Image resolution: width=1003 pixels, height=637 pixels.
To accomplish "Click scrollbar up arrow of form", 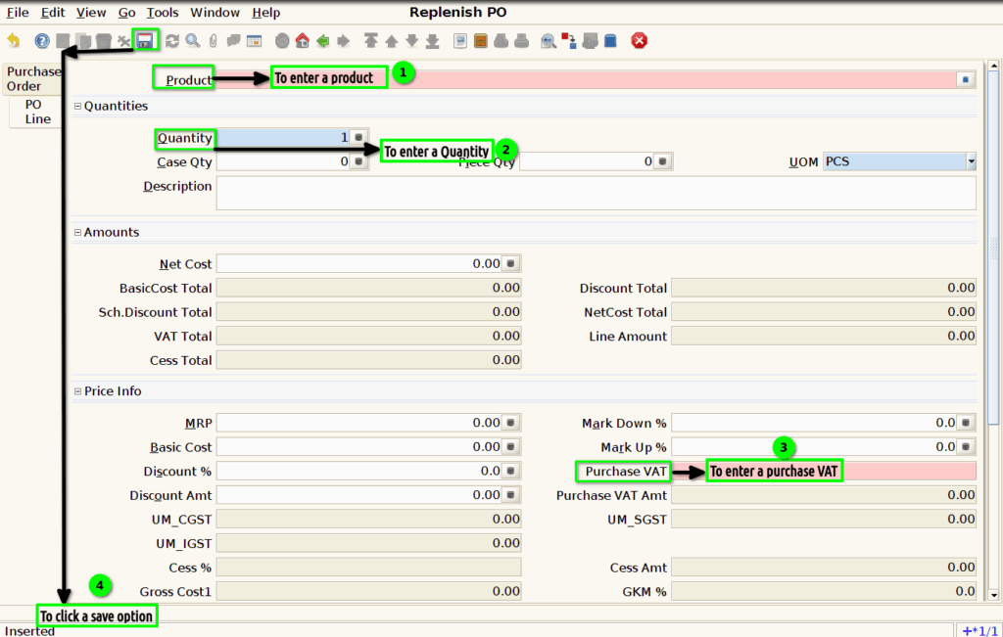I will coord(993,66).
